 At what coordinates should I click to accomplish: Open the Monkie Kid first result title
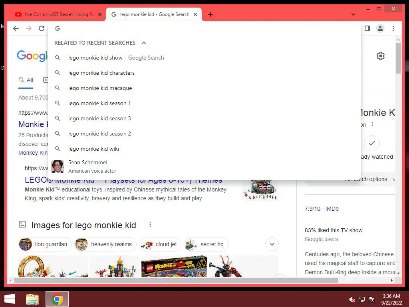[33, 124]
